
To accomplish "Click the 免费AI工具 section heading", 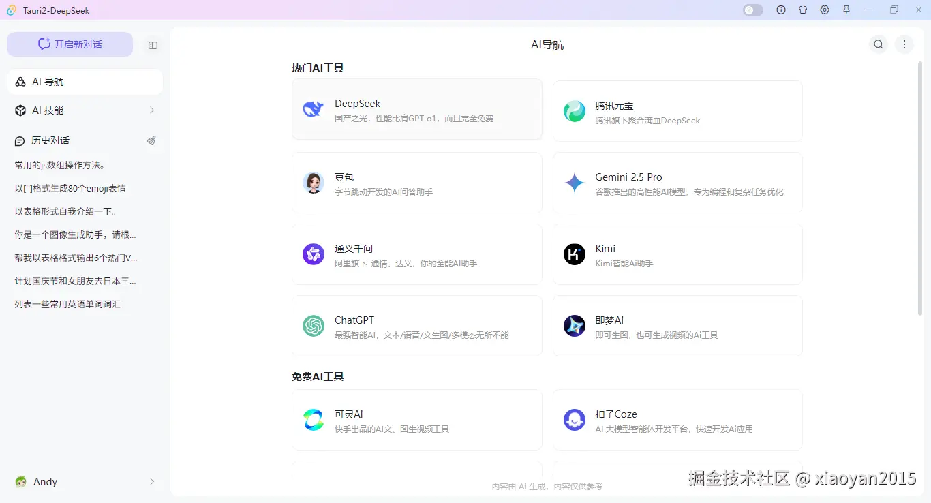I will tap(318, 377).
